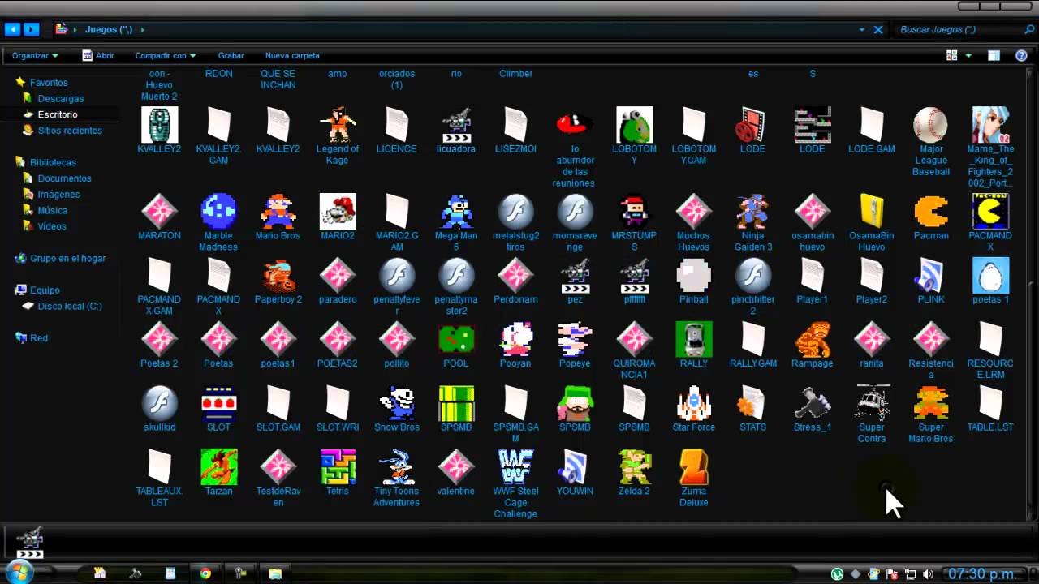Expand the Juegos breadcrumb arrow
The width and height of the screenshot is (1039, 584).
143,29
